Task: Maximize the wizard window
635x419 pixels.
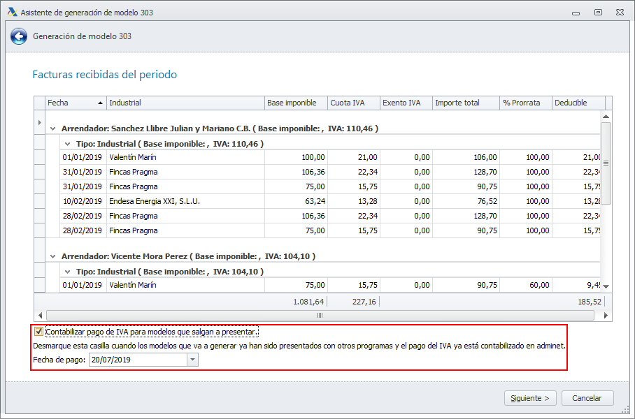Action: coord(598,13)
